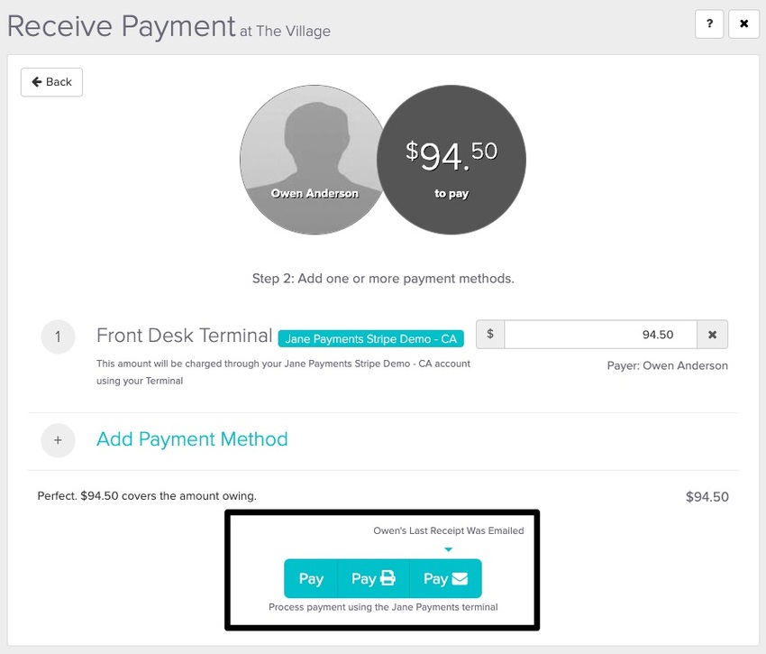The width and height of the screenshot is (766, 654).
Task: Focus the 94.50 payment amount field
Action: [600, 335]
